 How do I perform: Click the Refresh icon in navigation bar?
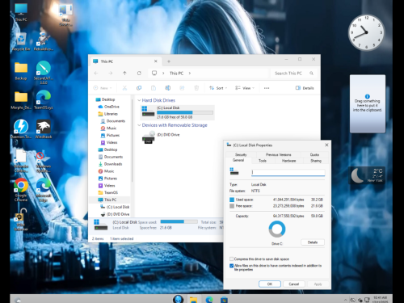tap(139, 73)
